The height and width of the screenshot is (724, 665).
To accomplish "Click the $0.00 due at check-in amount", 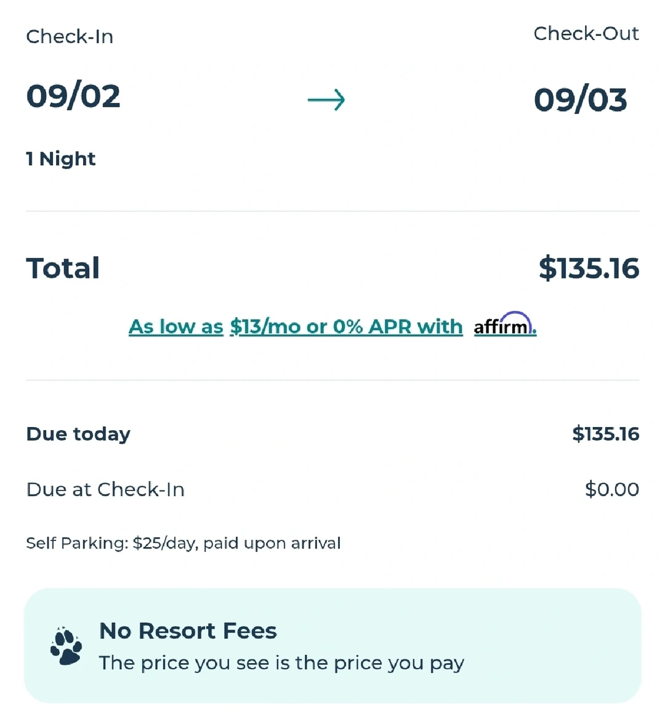I will tap(611, 489).
